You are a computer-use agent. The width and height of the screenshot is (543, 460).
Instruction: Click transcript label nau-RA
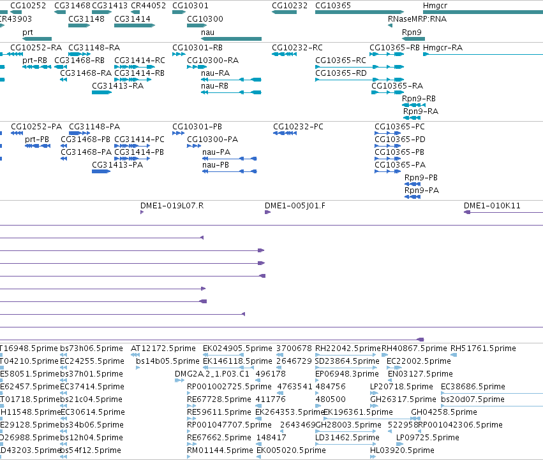pos(215,73)
